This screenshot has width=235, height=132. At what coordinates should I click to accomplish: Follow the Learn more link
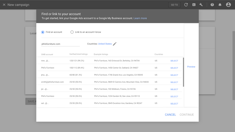click(140, 18)
